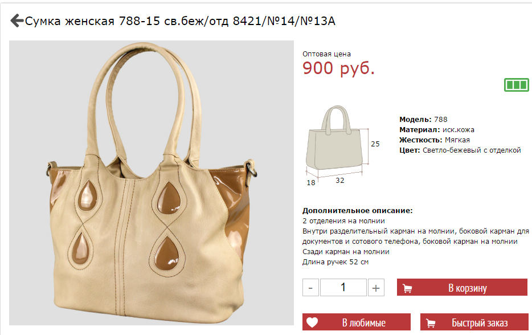The image size is (532, 335).
Task: Click the Цвет: Светло-бежевый с отделкой line
Action: click(x=460, y=150)
